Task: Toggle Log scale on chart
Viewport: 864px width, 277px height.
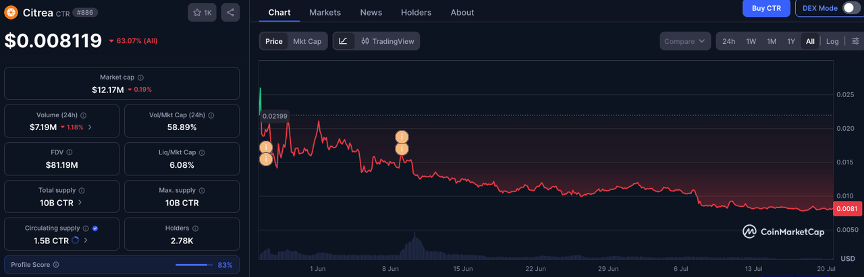Action: click(832, 41)
